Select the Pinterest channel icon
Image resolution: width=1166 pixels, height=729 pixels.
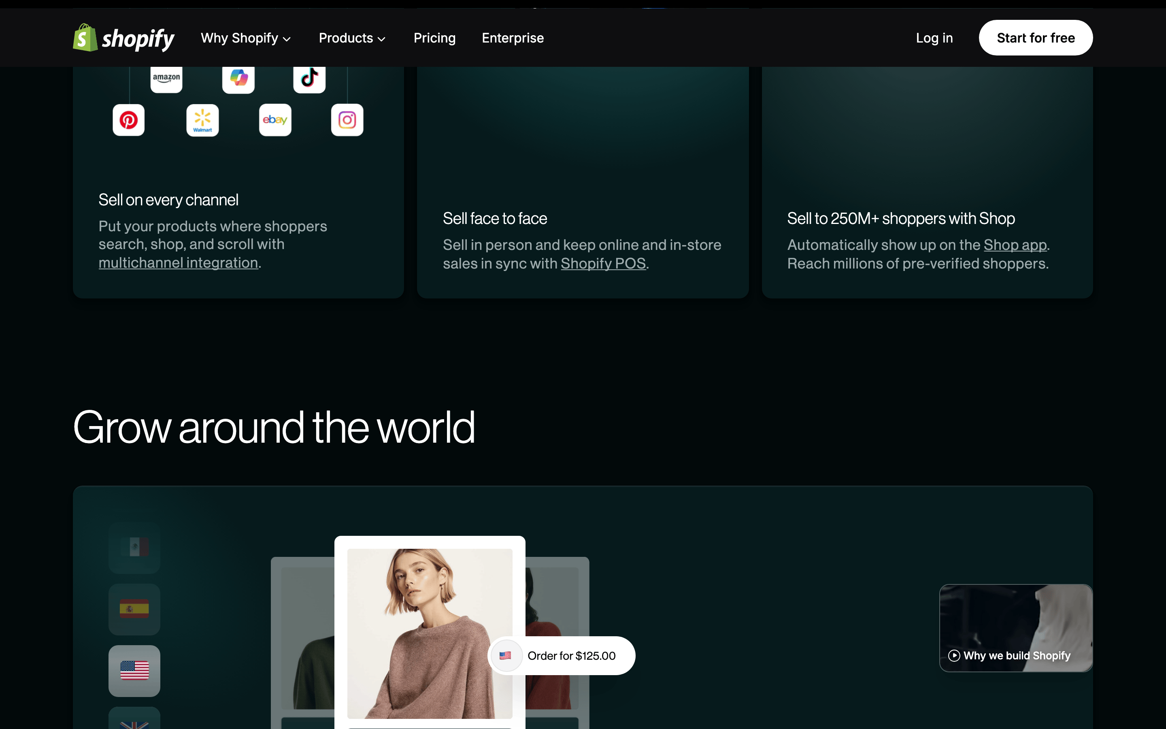129,120
